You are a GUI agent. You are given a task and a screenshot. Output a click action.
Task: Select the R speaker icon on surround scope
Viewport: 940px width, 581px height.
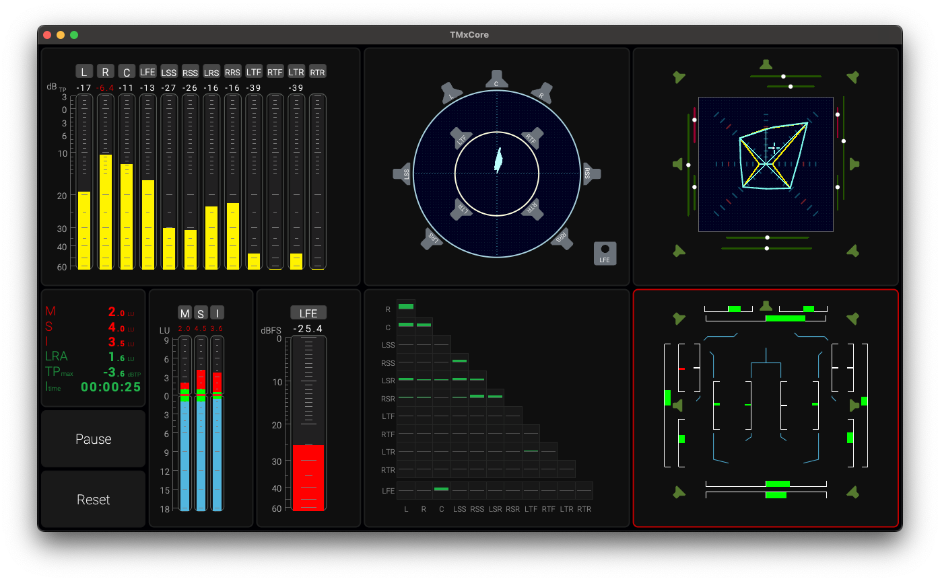click(542, 93)
